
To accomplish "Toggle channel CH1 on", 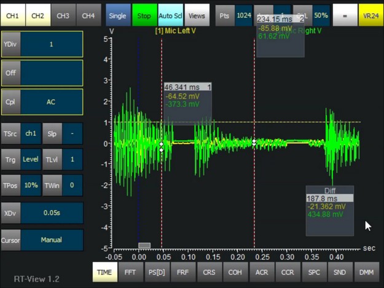I will point(12,15).
